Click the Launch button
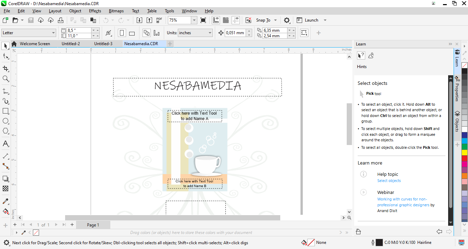Image resolution: width=468 pixels, height=249 pixels. (x=311, y=20)
